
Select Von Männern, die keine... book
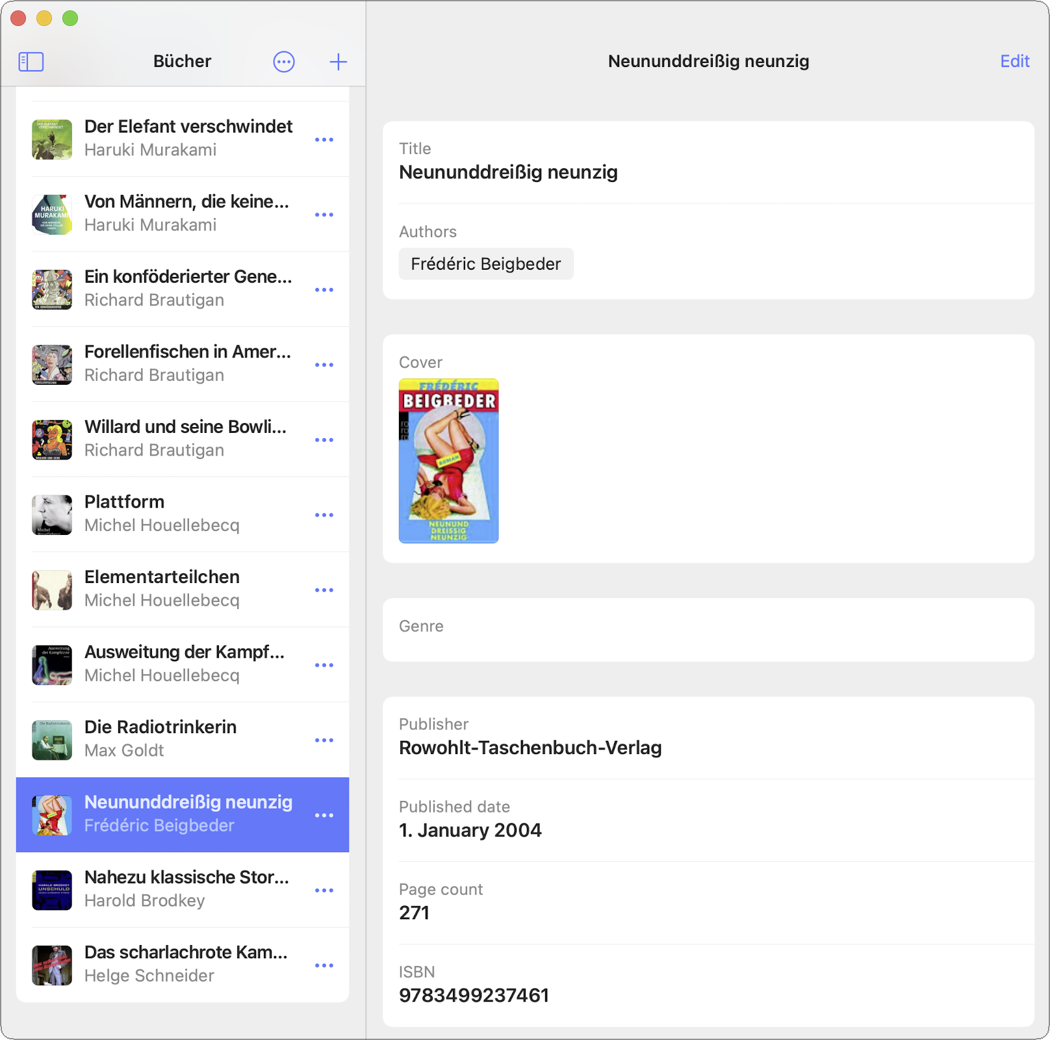click(x=186, y=213)
